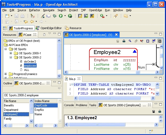166x135 pixels.
Task: Click the open book icon in toolbar
Action: (x=49, y=16)
